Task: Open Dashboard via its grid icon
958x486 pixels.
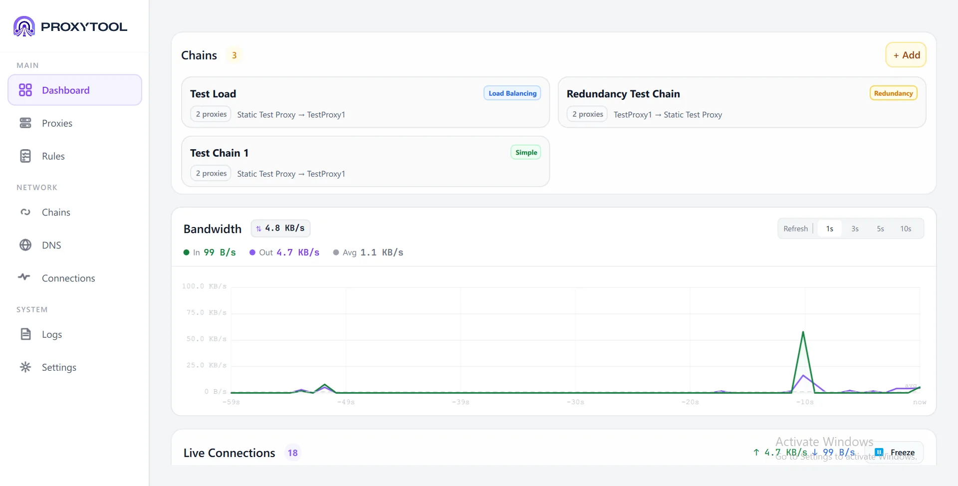Action: (x=25, y=90)
